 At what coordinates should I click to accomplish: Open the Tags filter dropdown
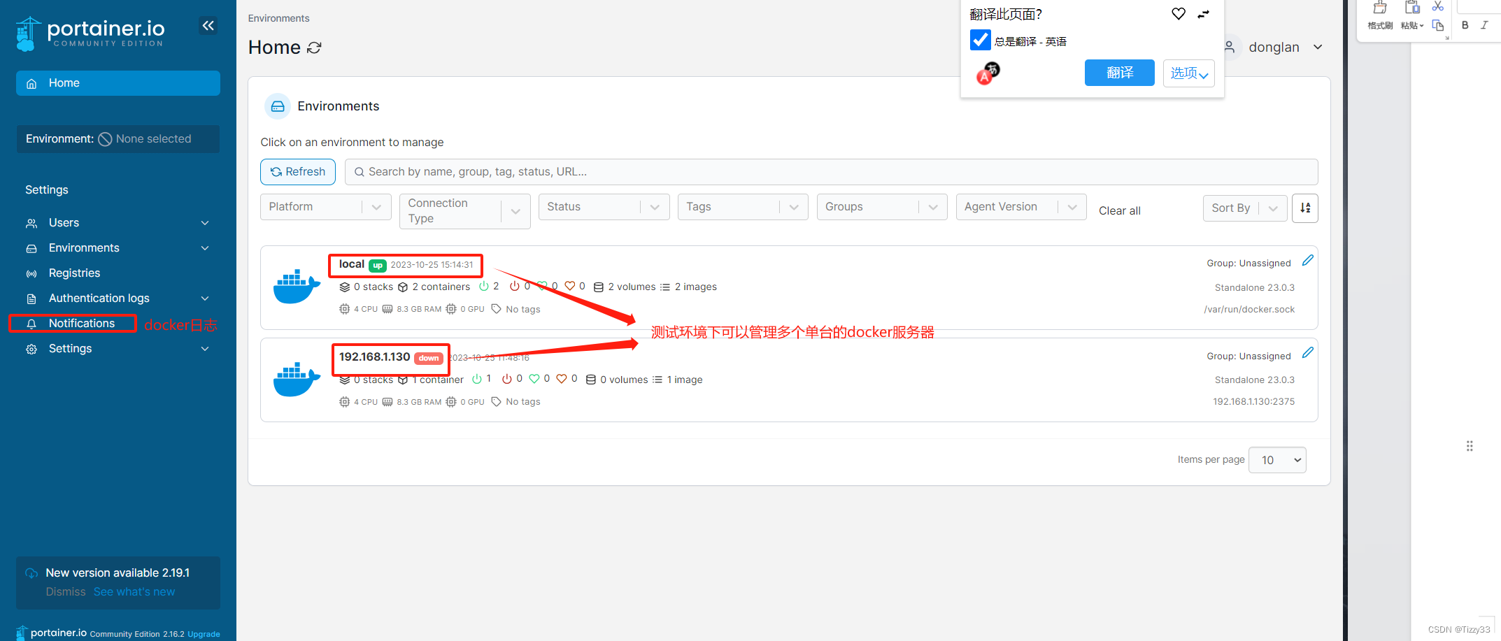(743, 207)
